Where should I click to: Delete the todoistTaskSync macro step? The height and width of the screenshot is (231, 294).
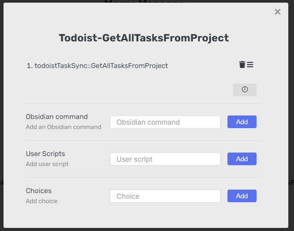pyautogui.click(x=242, y=65)
